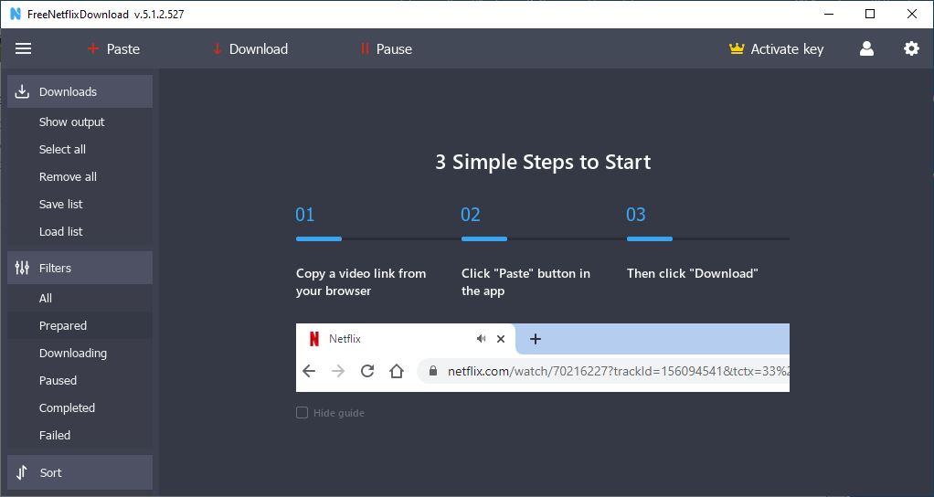Click the FreeNetflixDownload title bar logo
The width and height of the screenshot is (934, 497).
point(16,15)
